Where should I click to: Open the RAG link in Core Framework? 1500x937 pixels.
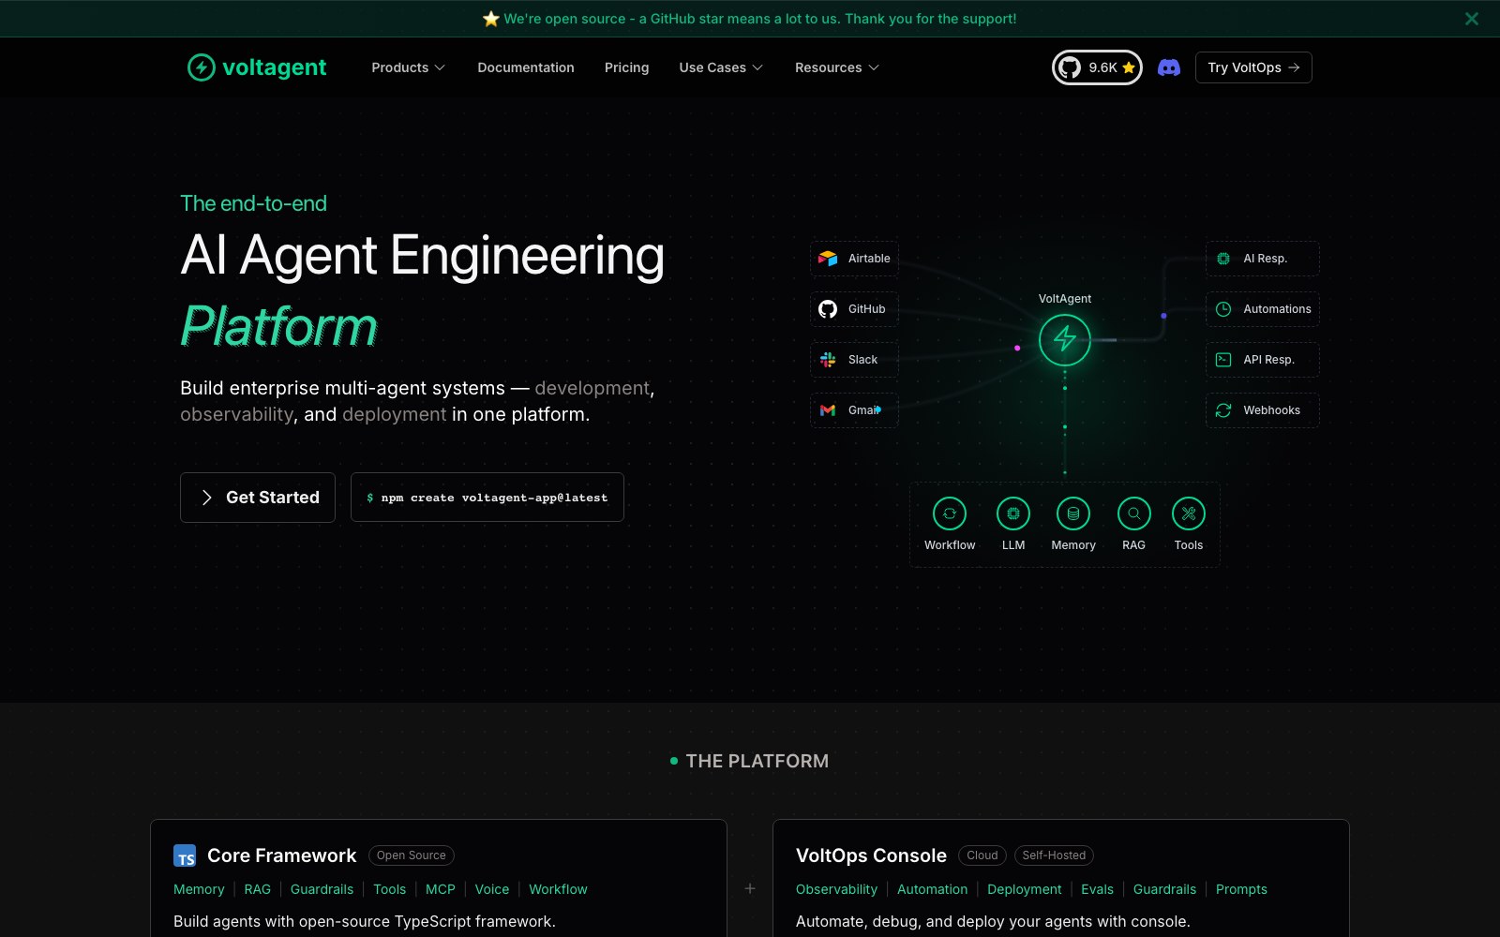[258, 889]
